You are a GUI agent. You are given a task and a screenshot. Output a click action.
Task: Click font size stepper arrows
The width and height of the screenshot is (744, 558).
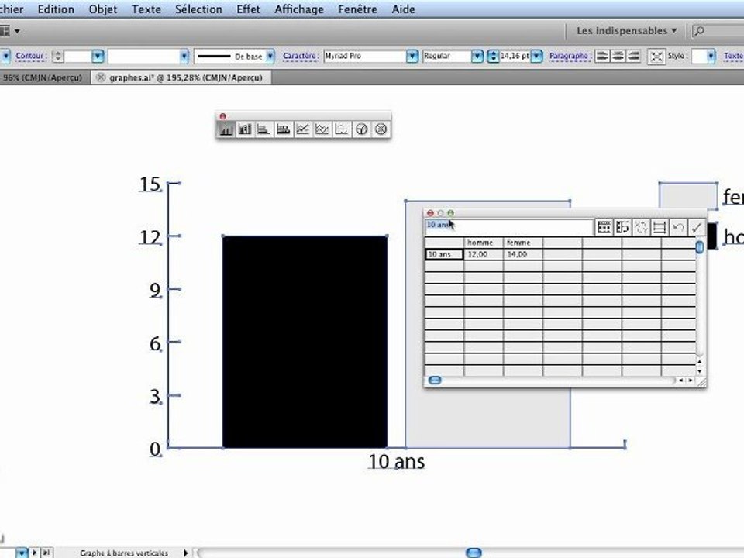(x=493, y=56)
